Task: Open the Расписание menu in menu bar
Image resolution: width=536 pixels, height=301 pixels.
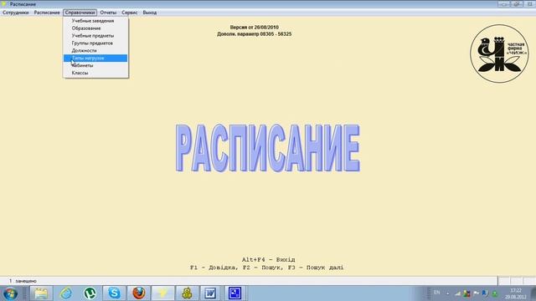Action: (x=47, y=13)
